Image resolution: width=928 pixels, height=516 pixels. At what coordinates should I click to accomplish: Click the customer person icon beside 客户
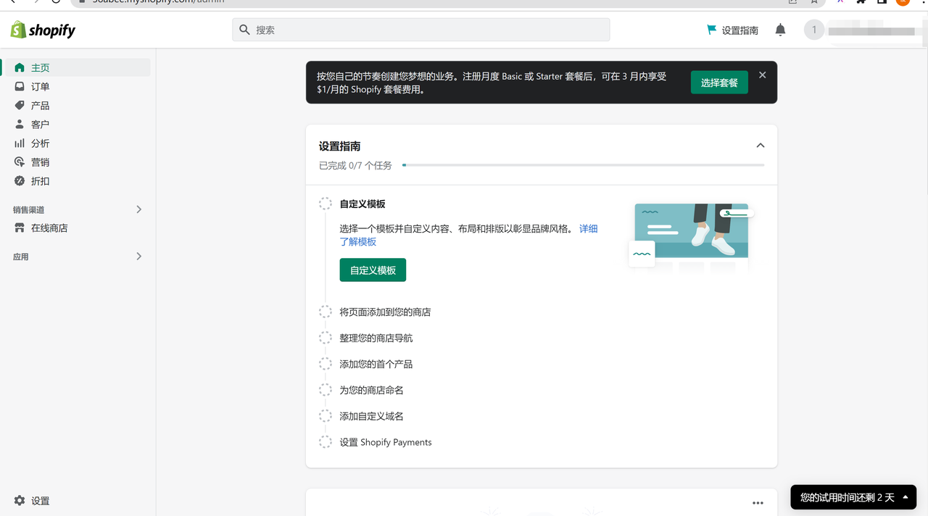[20, 124]
